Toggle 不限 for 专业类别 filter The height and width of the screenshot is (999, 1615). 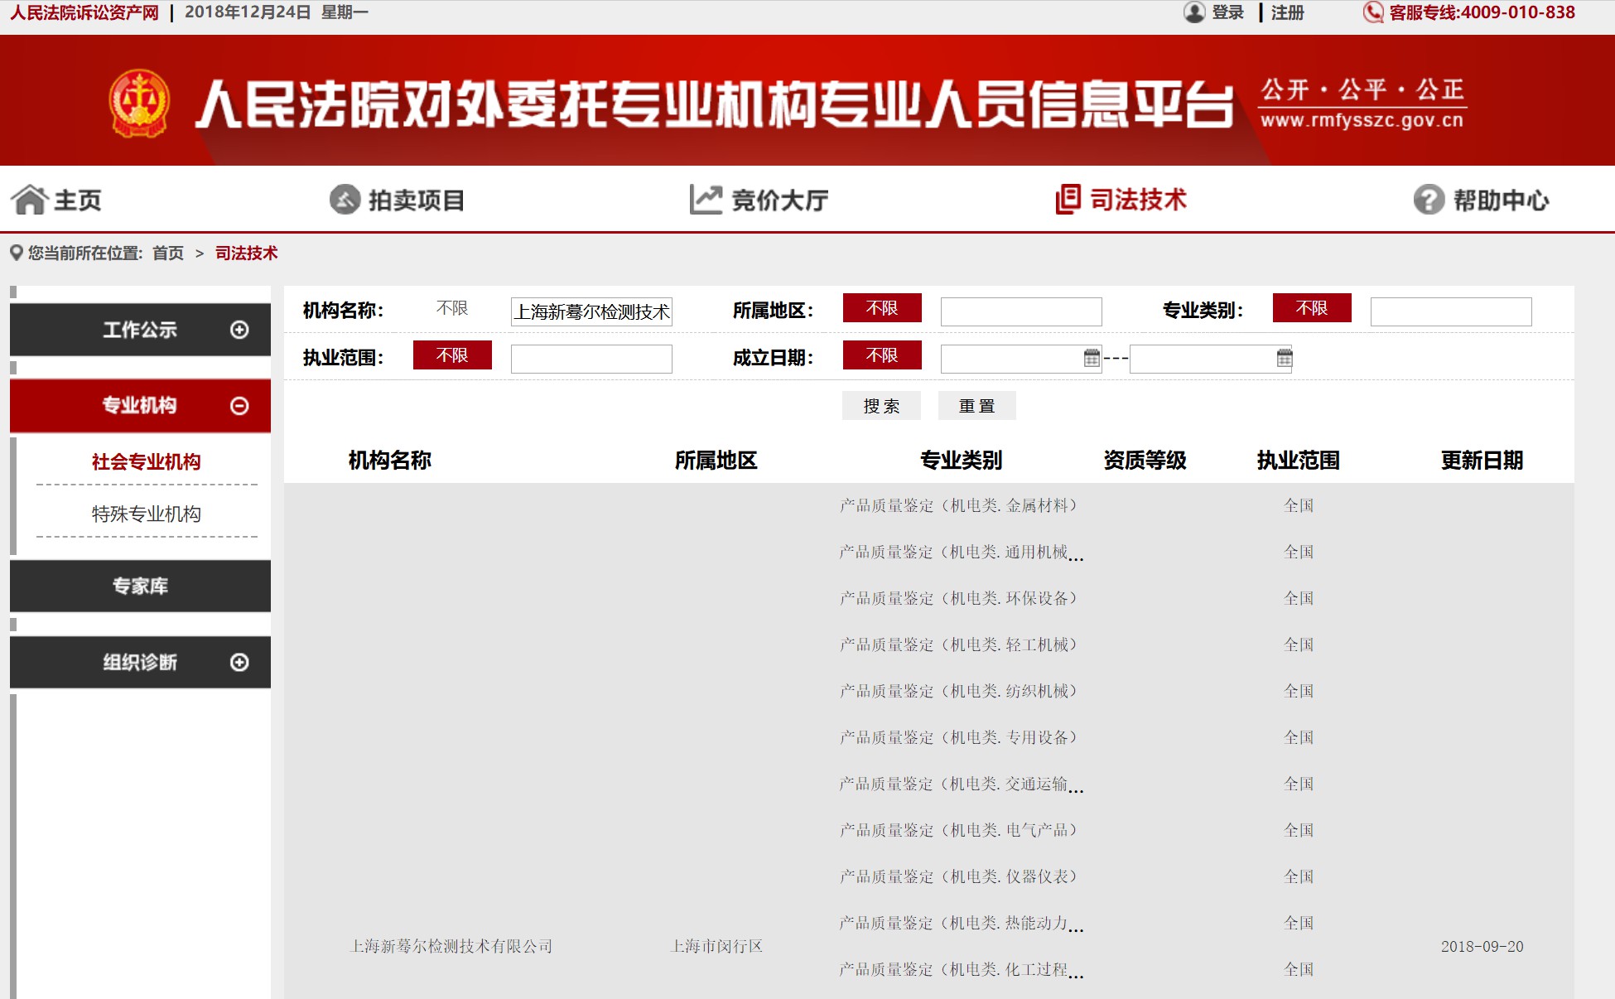tap(1311, 308)
